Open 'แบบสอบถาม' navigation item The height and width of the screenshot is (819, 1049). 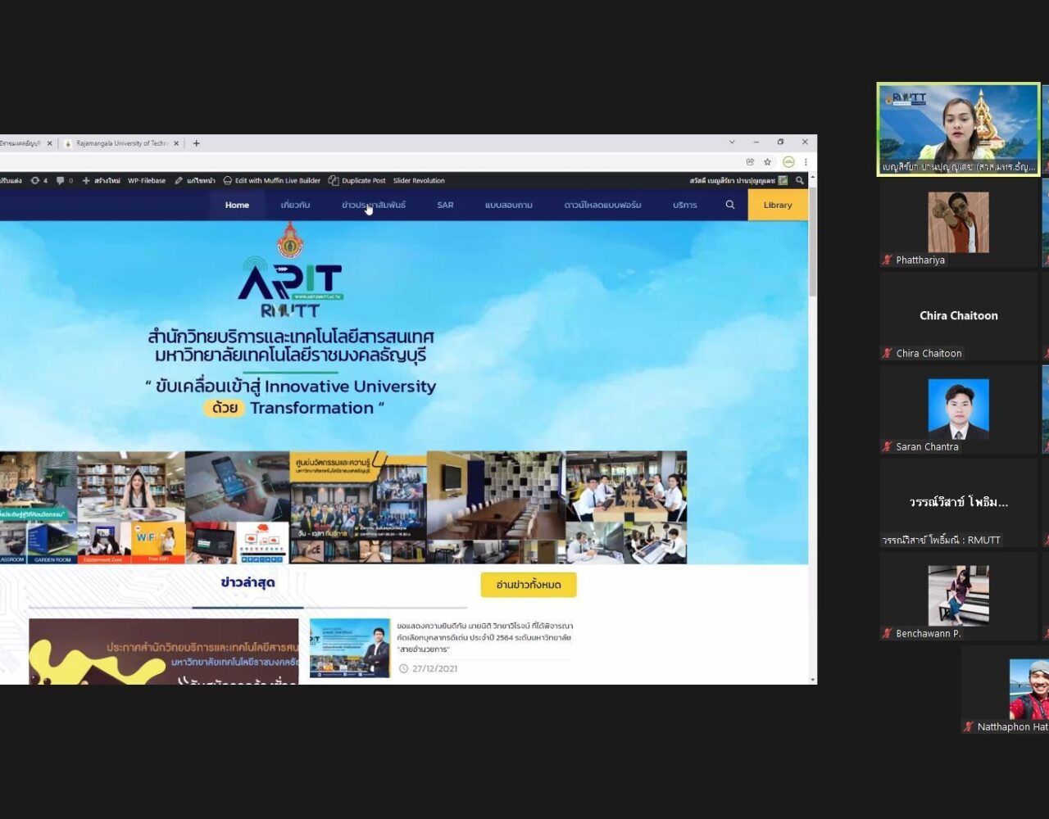508,205
